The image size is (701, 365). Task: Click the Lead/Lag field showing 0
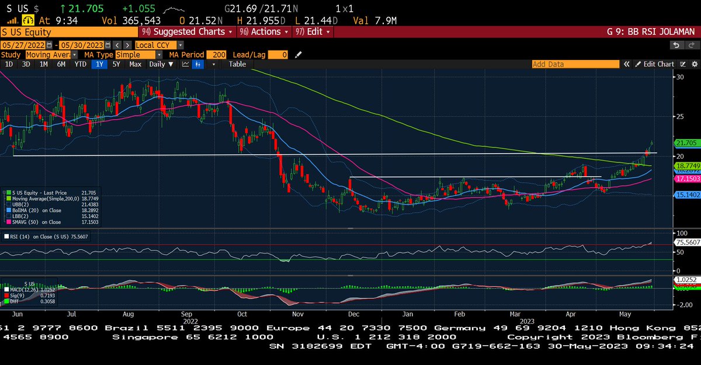tap(278, 54)
